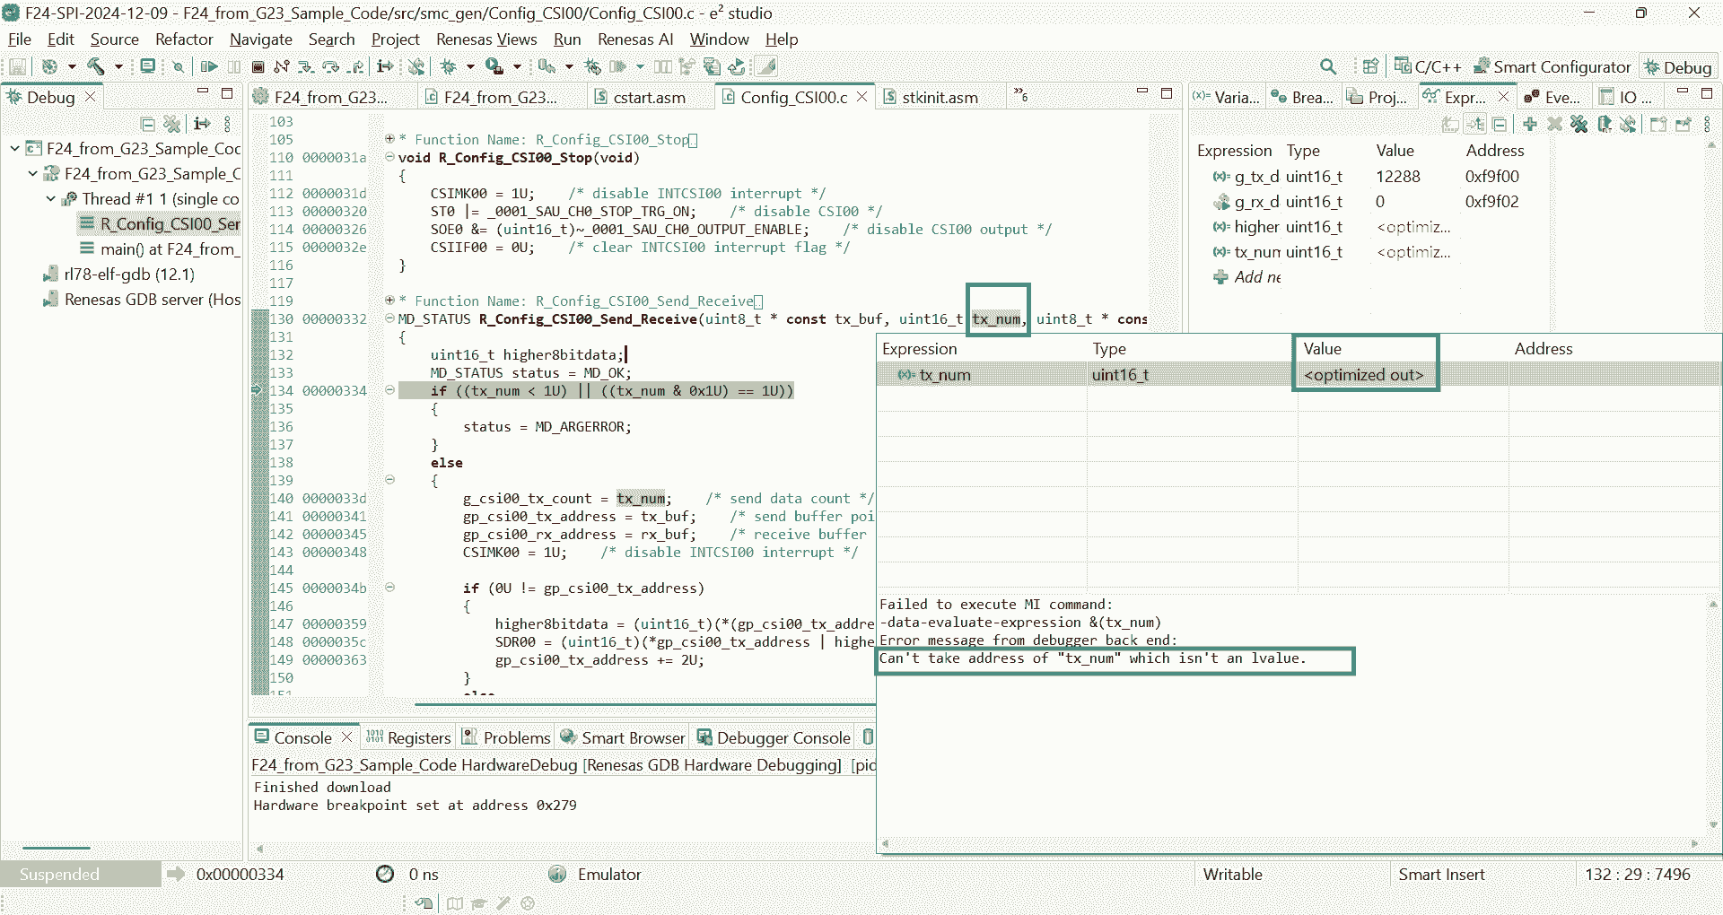Screen dimensions: 1723x915
Task: Click the hammer Build icon
Action: click(95, 66)
